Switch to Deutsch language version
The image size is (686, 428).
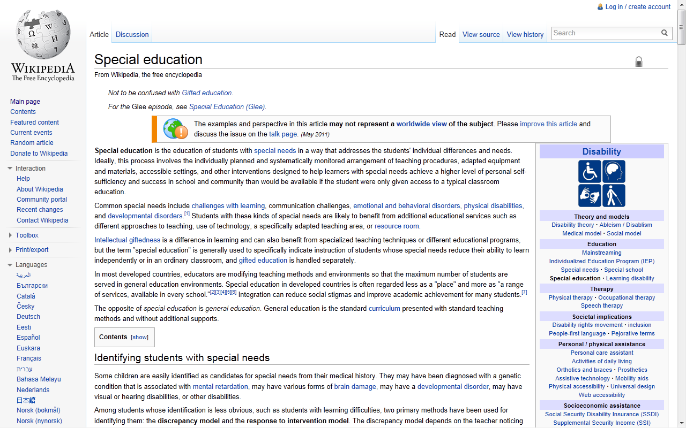(28, 317)
